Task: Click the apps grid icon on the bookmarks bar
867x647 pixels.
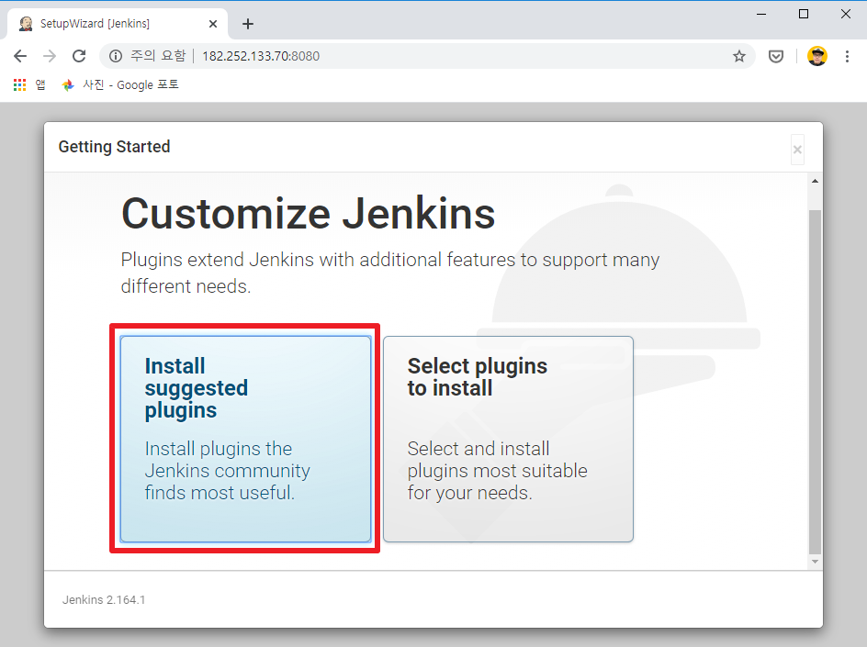Action: point(18,84)
